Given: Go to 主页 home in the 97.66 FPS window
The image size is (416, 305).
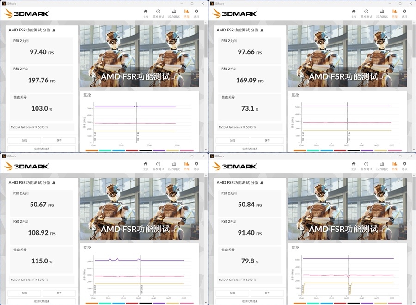Looking at the screenshot, I should pyautogui.click(x=354, y=13).
